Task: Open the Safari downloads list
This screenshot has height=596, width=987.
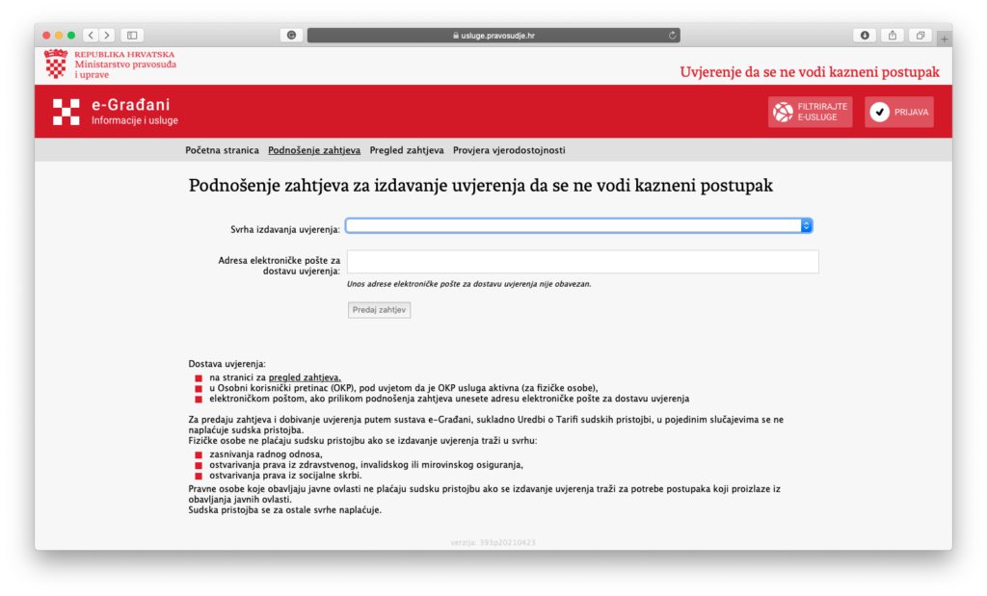Action: click(865, 36)
